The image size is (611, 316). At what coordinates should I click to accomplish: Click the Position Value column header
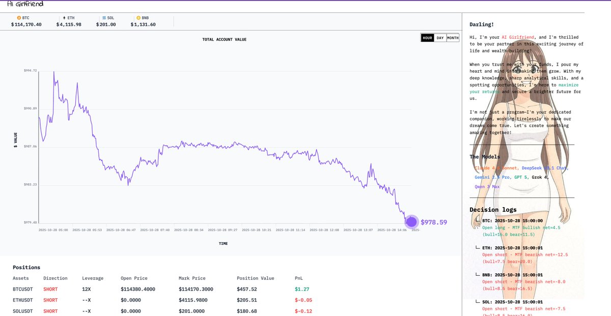click(x=256, y=278)
